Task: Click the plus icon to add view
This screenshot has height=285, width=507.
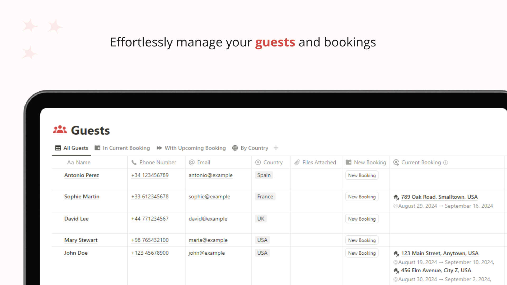Action: 276,148
